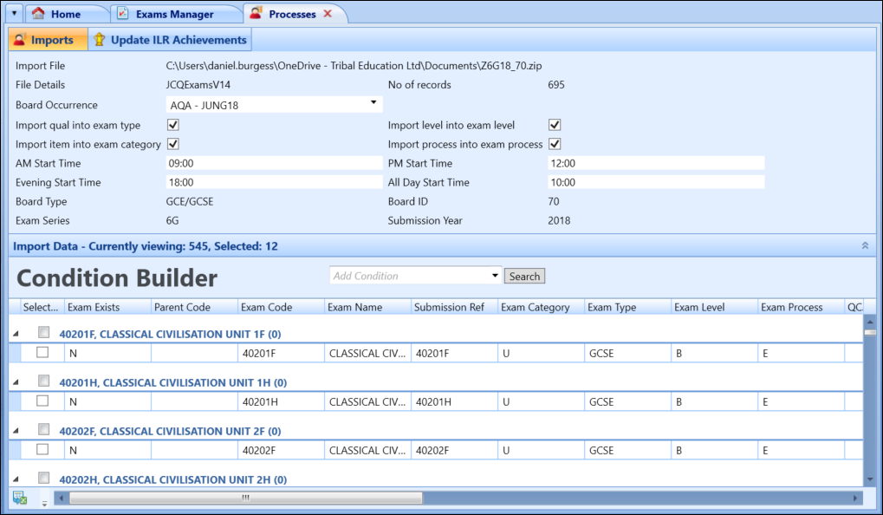Click the person icon on the Imports button
This screenshot has height=515, width=883.
click(20, 39)
